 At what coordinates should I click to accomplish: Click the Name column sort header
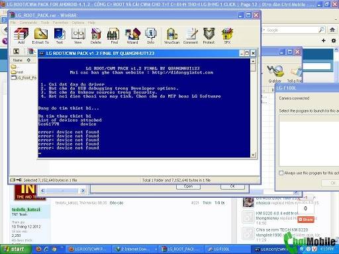pyautogui.click(x=18, y=60)
